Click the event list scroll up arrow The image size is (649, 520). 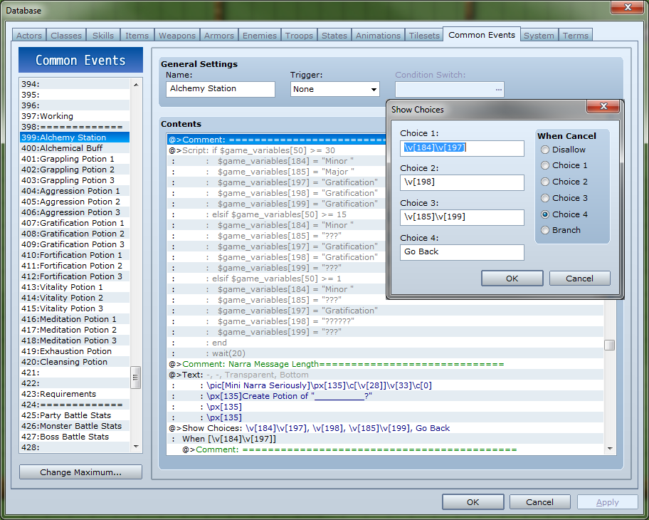point(136,85)
